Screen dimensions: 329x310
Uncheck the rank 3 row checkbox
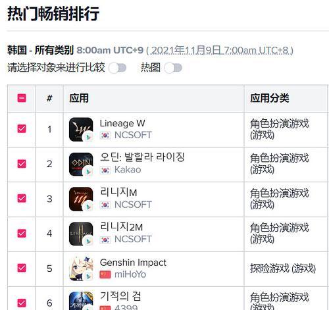[22, 198]
